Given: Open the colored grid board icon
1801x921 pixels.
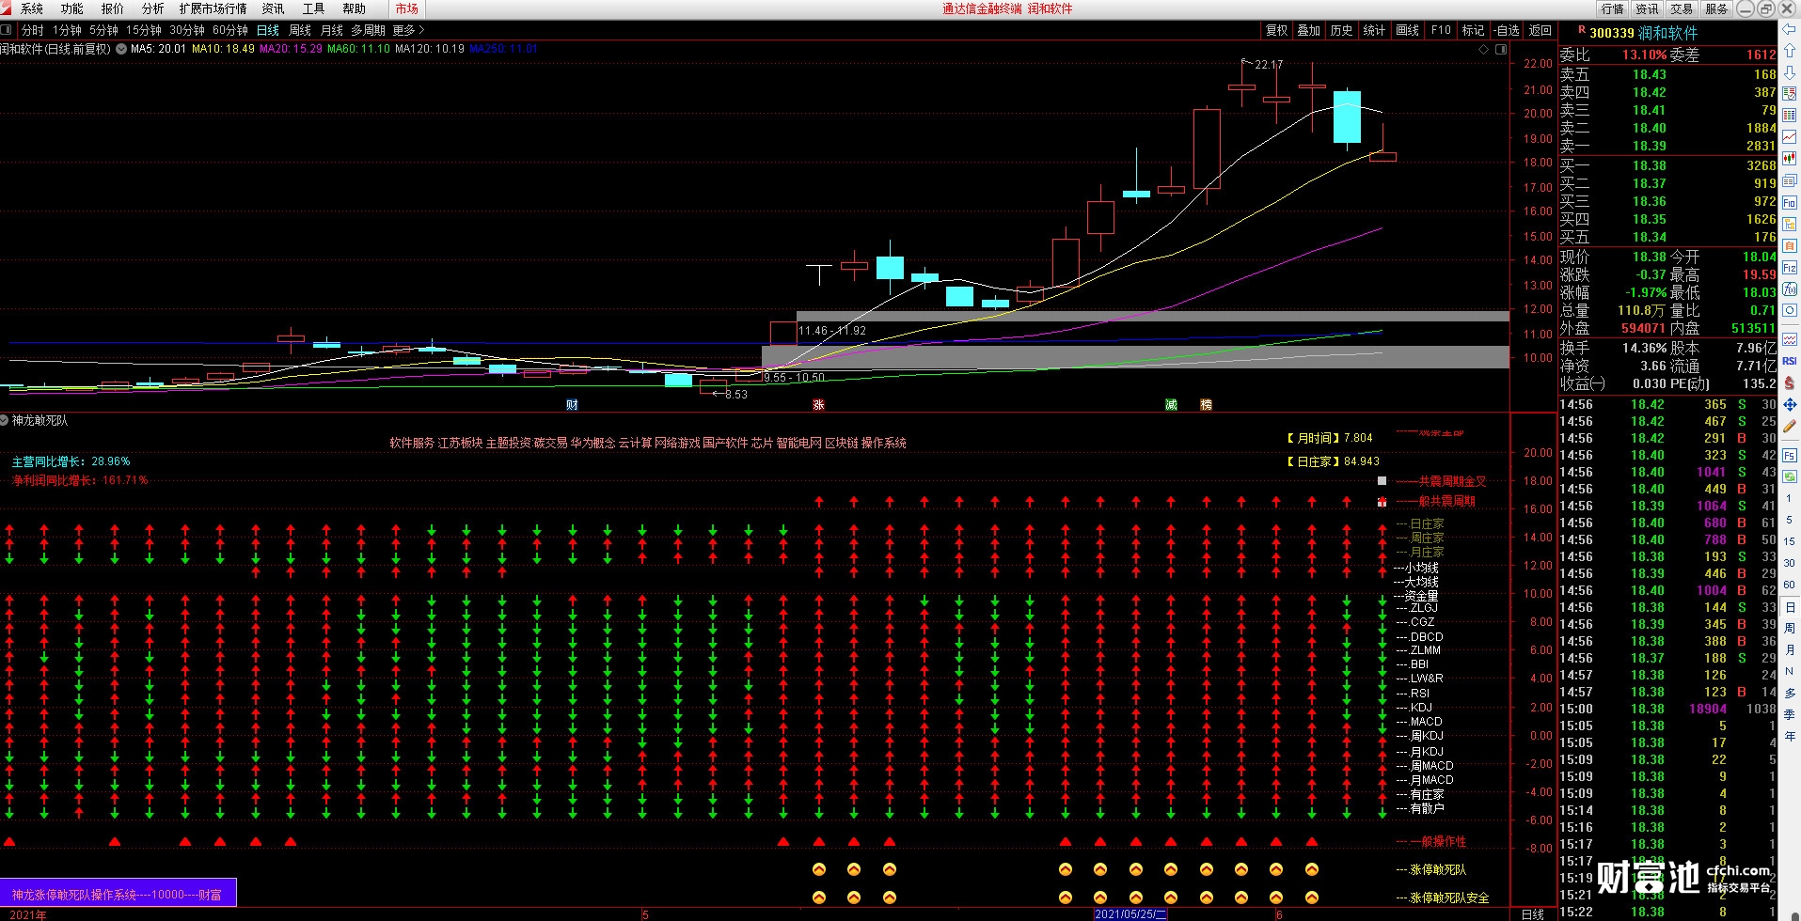Looking at the screenshot, I should (x=1790, y=116).
